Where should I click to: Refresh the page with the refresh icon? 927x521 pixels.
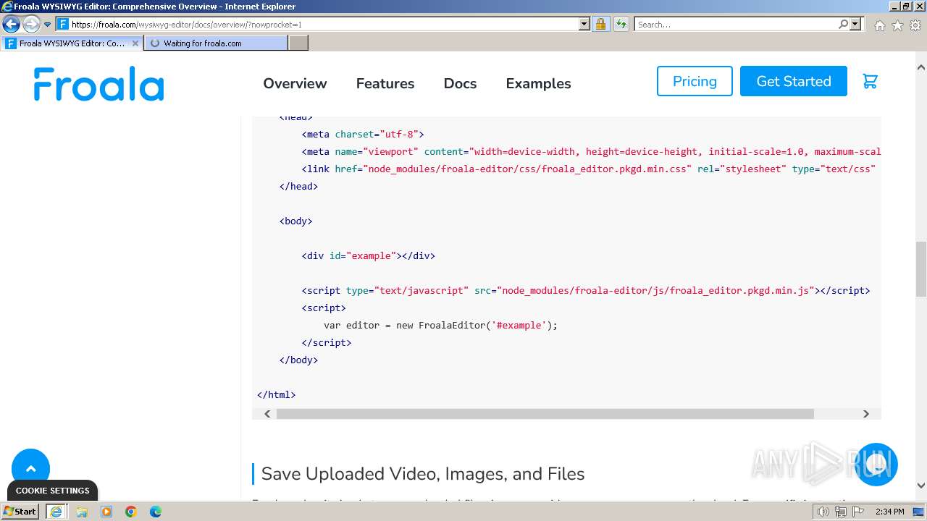pyautogui.click(x=621, y=24)
